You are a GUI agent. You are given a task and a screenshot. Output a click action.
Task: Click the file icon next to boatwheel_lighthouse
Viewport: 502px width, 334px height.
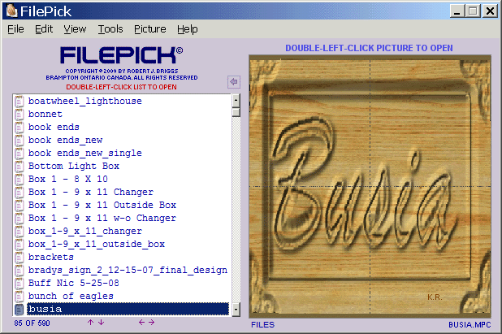point(19,102)
